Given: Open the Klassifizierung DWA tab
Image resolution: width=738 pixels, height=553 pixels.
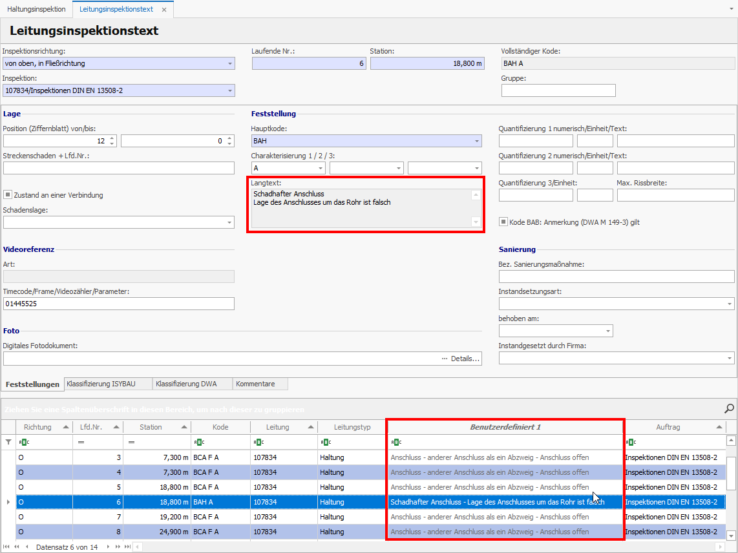Looking at the screenshot, I should click(185, 384).
